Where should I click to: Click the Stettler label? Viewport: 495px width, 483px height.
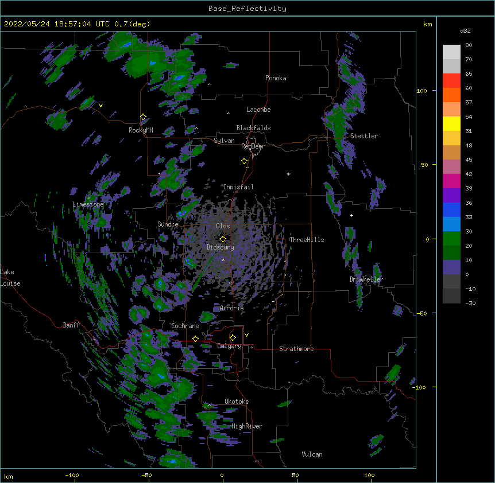pos(364,136)
